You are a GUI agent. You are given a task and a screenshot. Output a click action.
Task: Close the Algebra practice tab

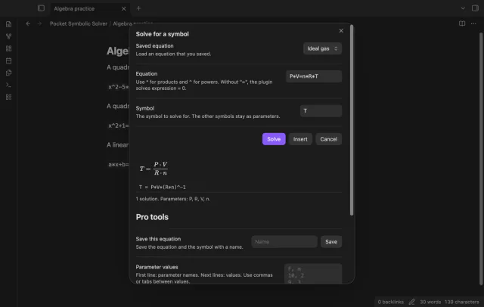123,8
